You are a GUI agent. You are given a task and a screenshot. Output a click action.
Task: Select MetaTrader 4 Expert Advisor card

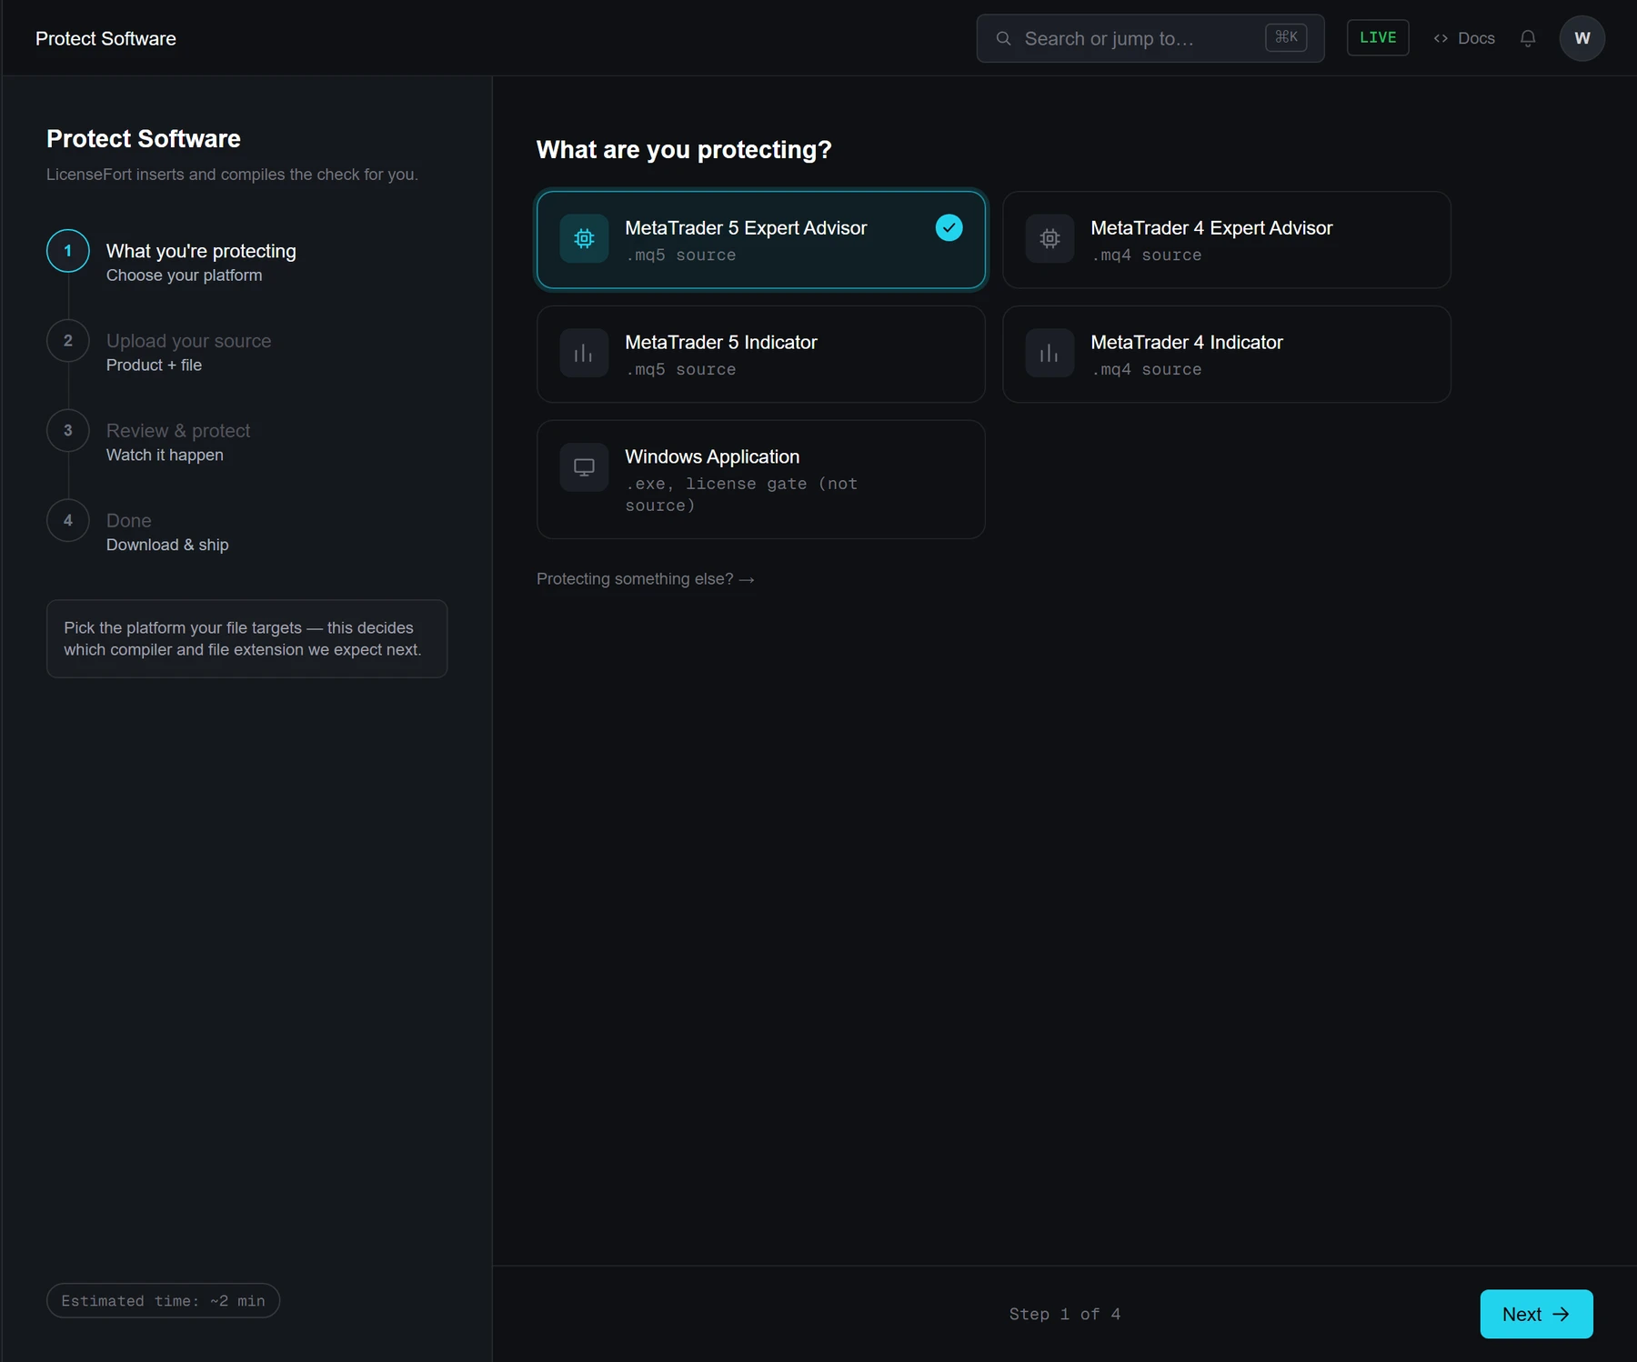tap(1227, 240)
